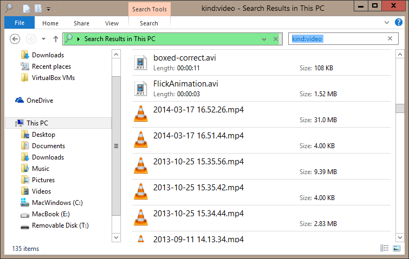Click the New Folder quick access icon
Viewport: 409px width, 259px height.
pyautogui.click(x=38, y=8)
